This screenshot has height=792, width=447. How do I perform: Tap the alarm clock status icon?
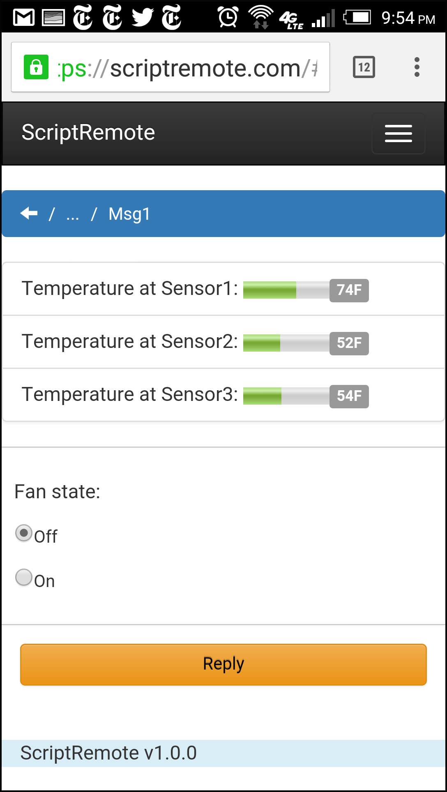pyautogui.click(x=228, y=17)
